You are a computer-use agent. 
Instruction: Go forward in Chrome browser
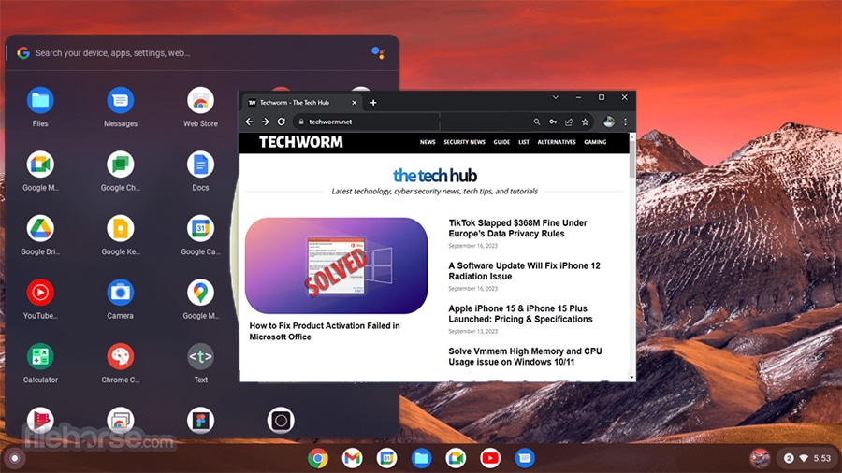(x=266, y=122)
